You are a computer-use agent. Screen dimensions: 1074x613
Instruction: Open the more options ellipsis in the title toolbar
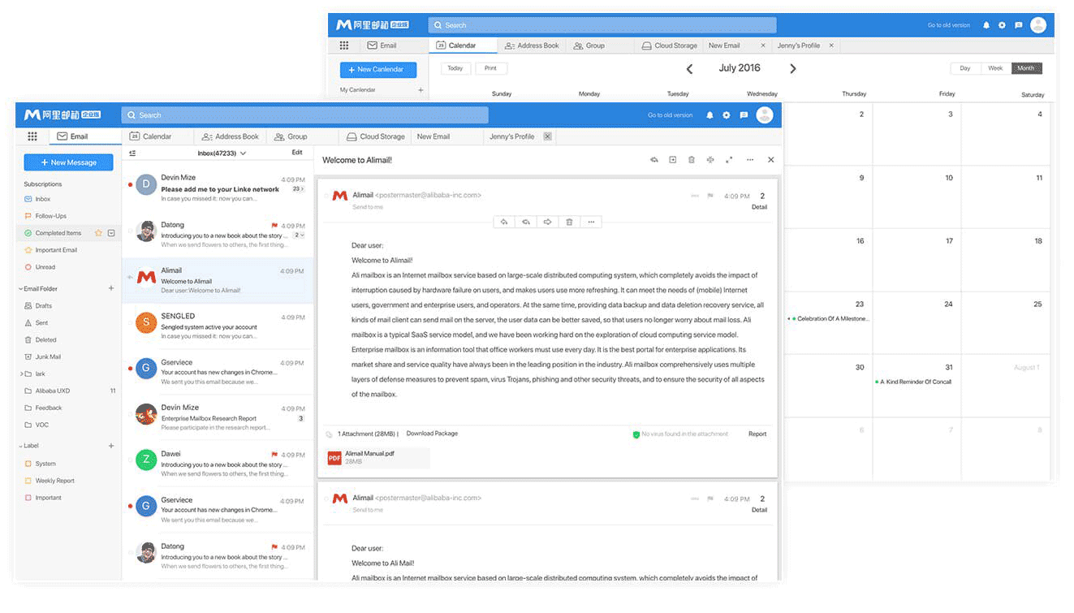click(x=750, y=160)
